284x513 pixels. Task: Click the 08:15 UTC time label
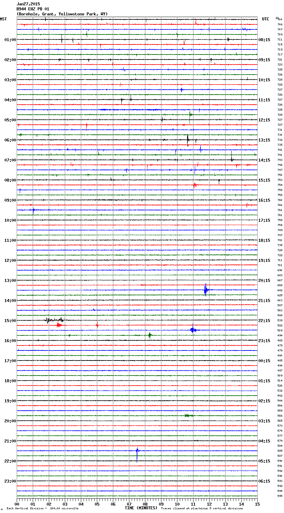pyautogui.click(x=264, y=40)
